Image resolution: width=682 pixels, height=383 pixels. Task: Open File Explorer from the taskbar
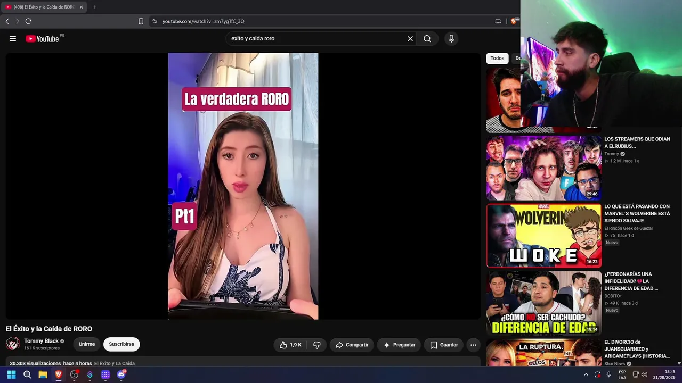(x=43, y=374)
